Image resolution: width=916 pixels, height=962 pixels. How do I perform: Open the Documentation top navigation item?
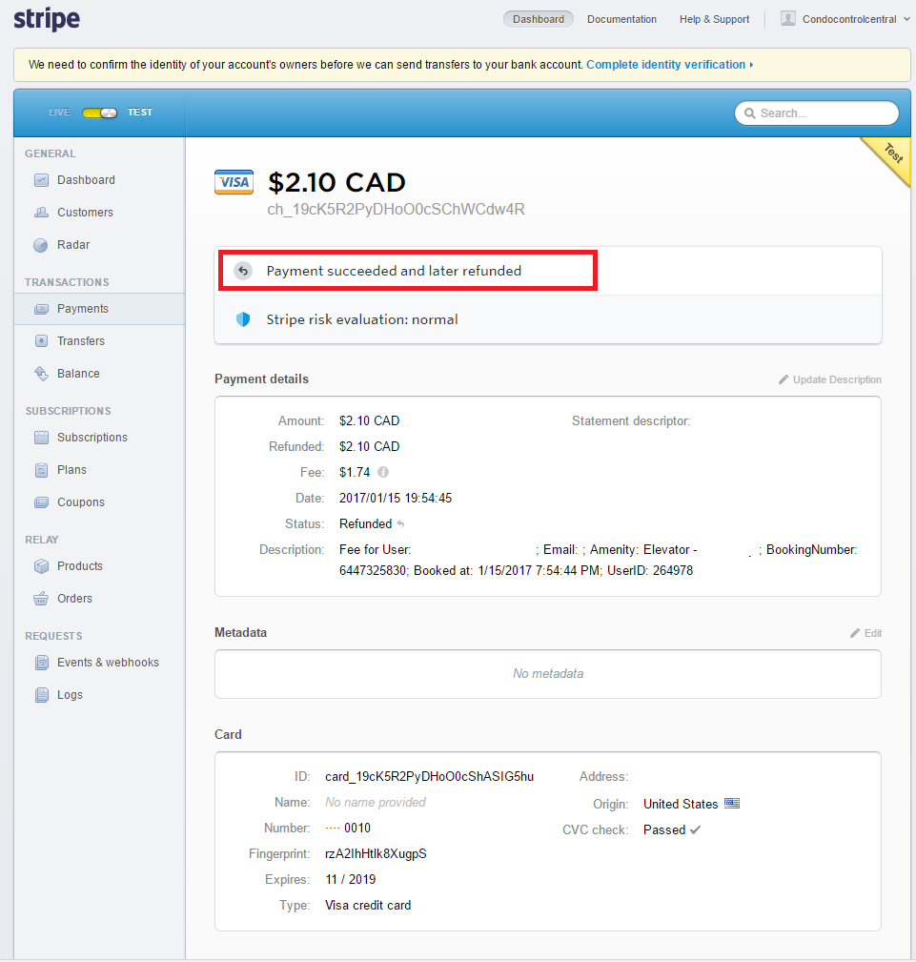tap(621, 19)
